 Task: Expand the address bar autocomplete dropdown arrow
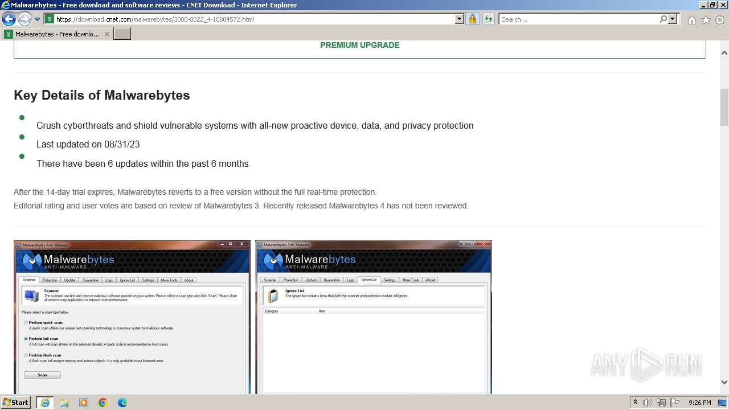tap(460, 19)
